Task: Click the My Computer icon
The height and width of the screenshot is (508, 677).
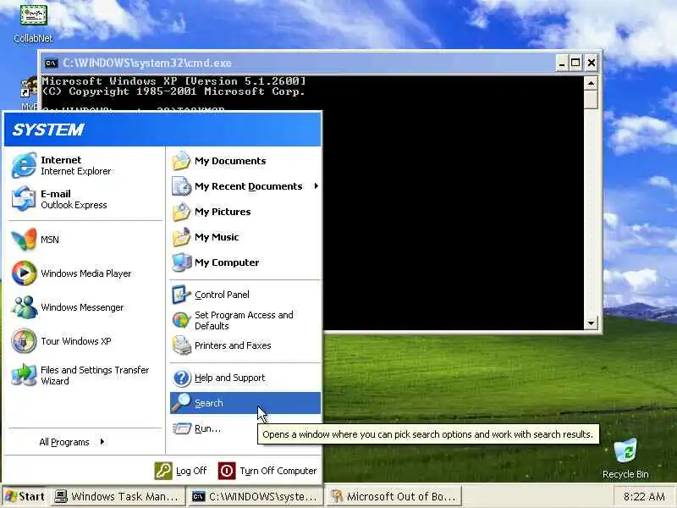Action: [181, 262]
